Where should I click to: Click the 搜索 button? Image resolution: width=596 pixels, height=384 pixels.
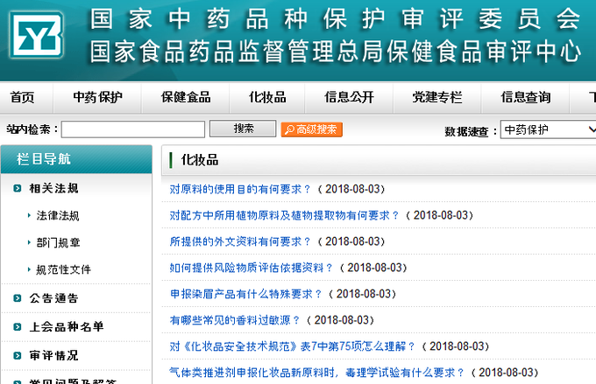[x=243, y=129]
